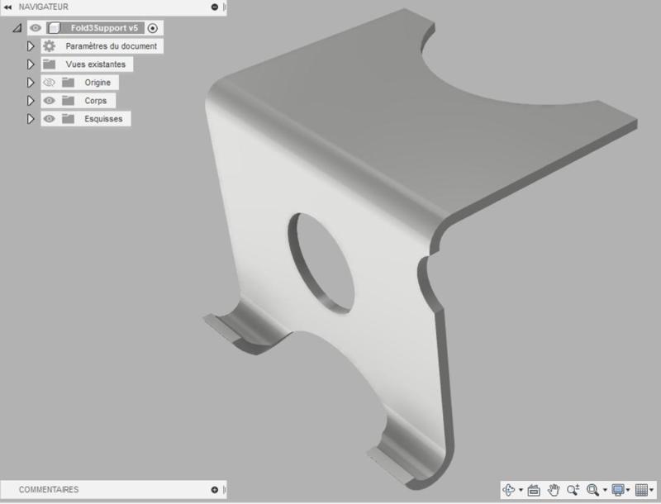Expand Paramètres du document node
This screenshot has width=661, height=504.
31,46
